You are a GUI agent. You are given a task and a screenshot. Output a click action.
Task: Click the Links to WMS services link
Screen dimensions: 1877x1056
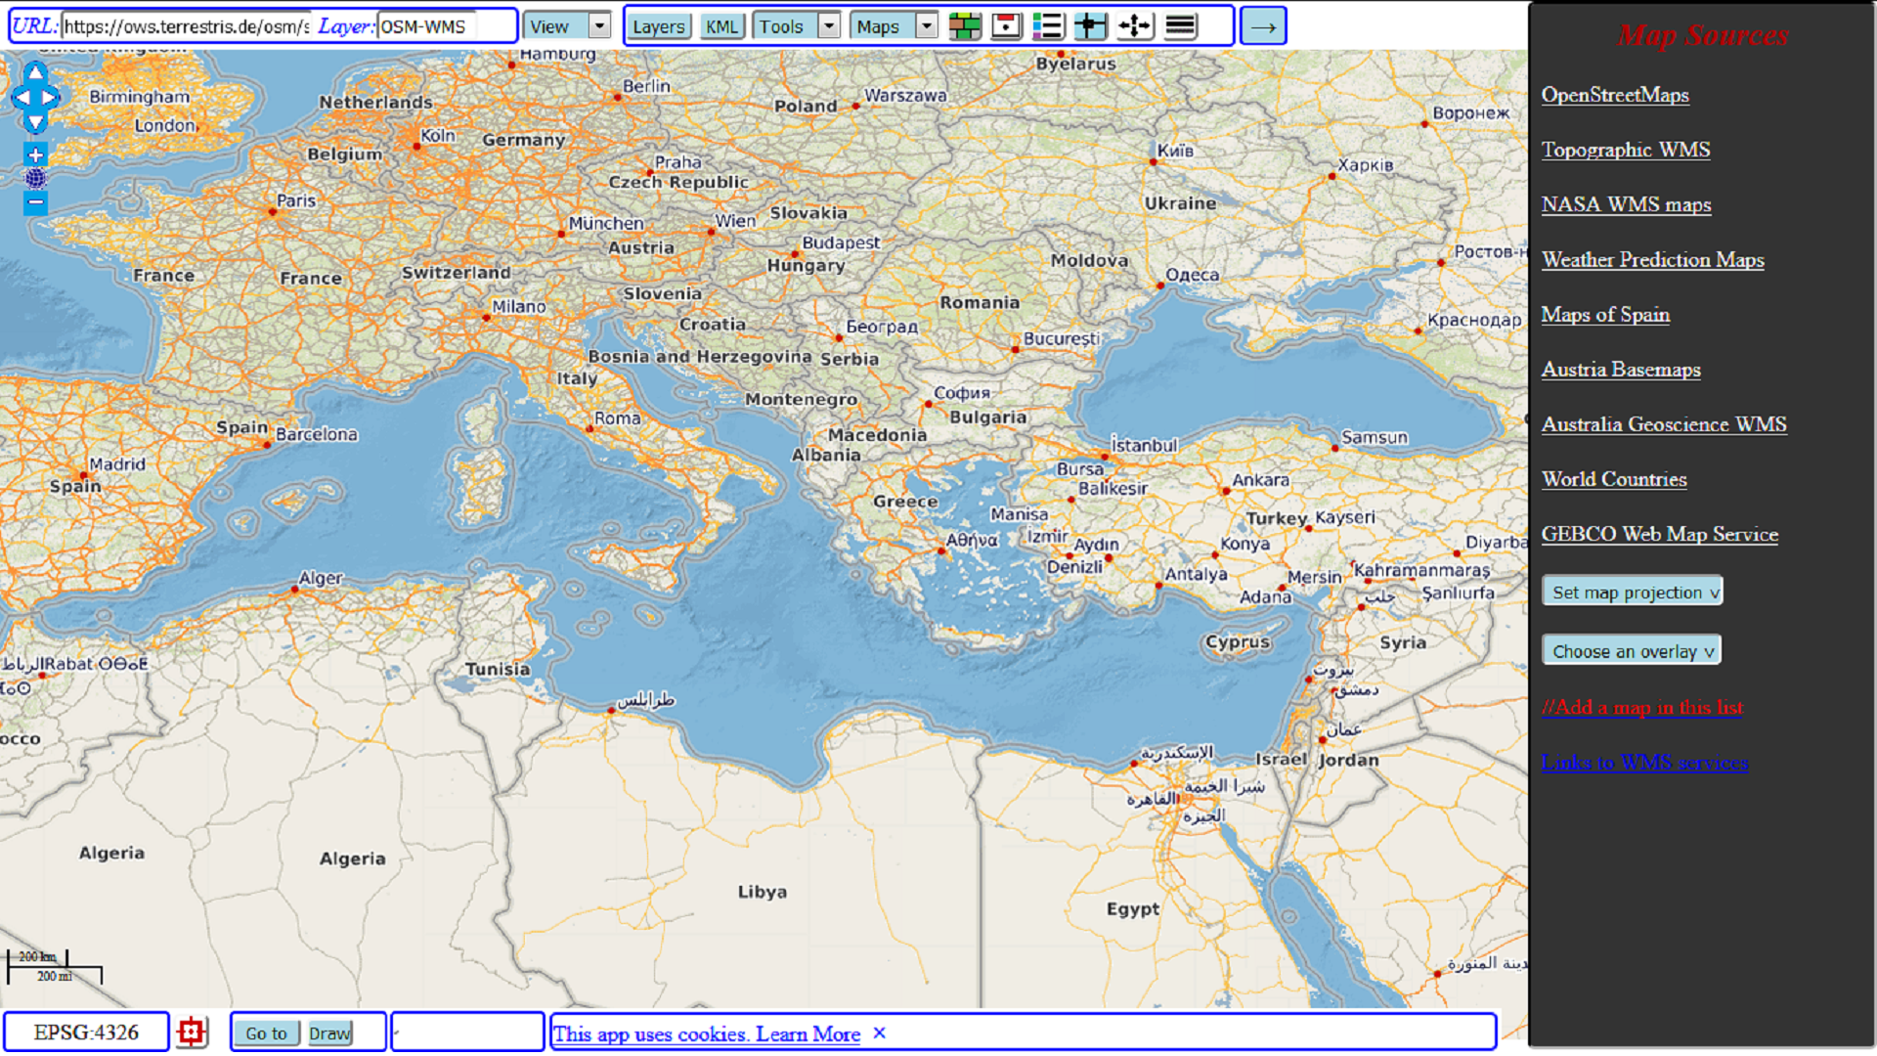click(1644, 762)
